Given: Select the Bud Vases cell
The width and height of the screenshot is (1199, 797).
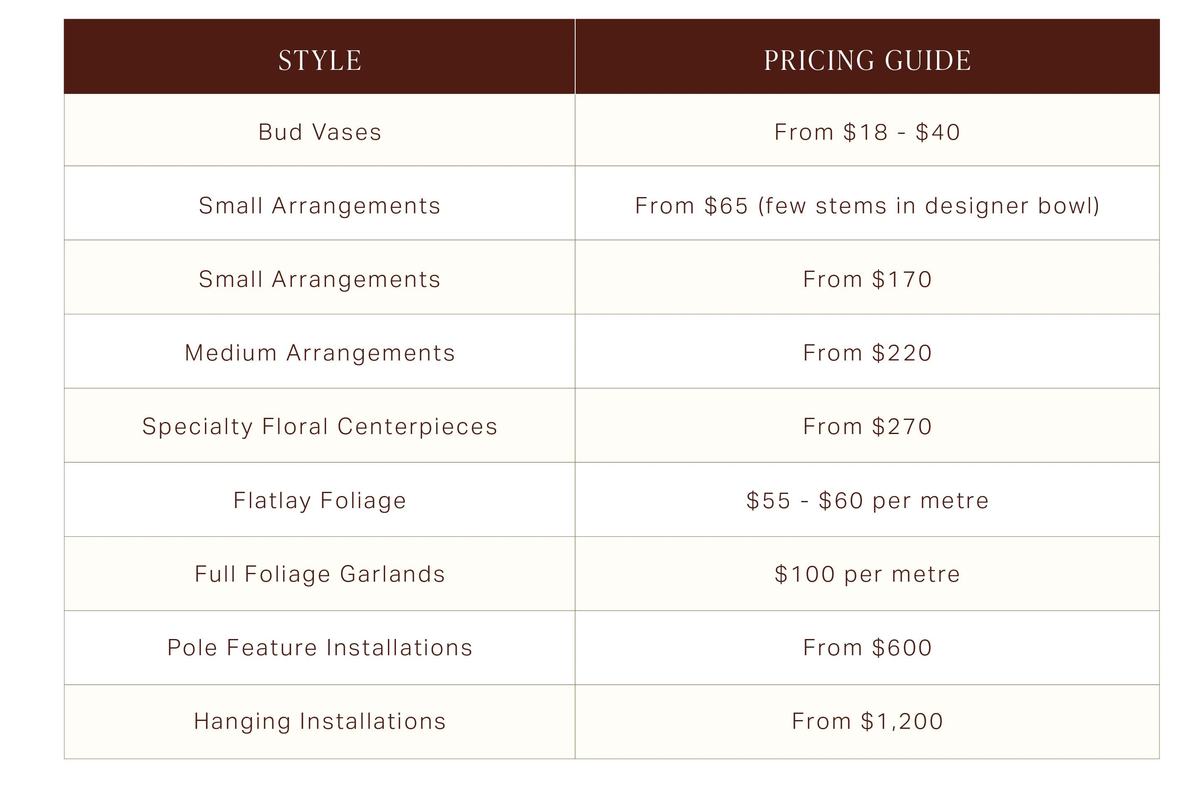Looking at the screenshot, I should [x=319, y=132].
